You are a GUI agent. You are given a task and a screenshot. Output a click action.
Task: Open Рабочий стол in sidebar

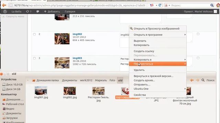13,104
